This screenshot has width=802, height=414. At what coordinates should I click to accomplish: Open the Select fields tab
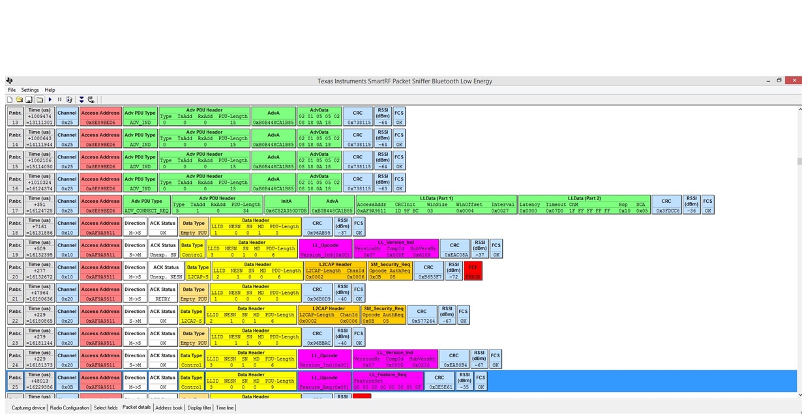tap(106, 407)
